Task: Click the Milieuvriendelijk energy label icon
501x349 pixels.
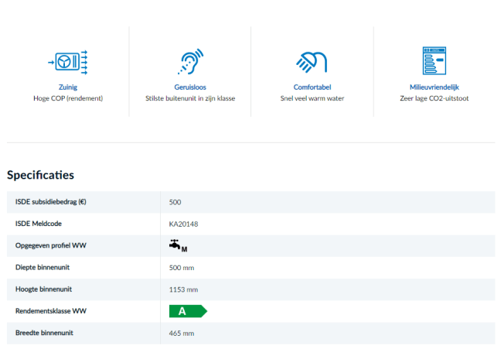Action: tap(434, 61)
